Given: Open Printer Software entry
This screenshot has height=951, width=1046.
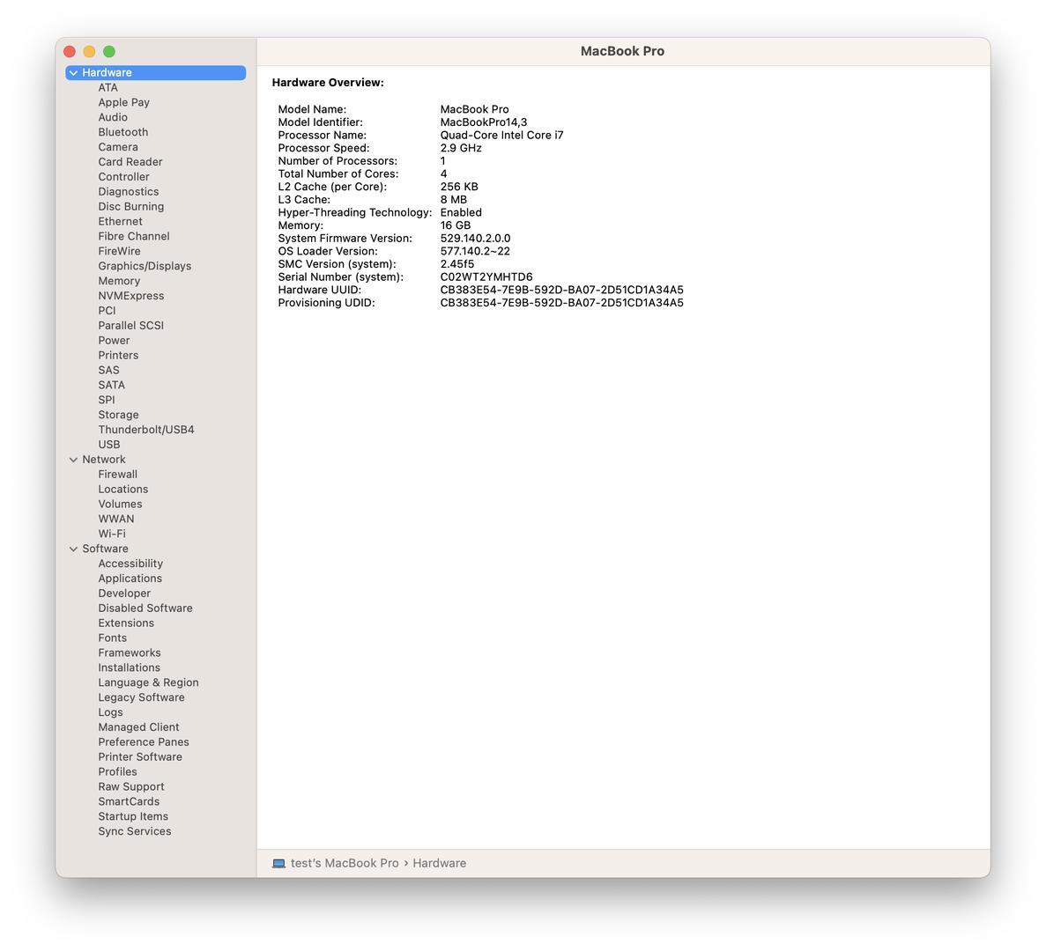Looking at the screenshot, I should click(139, 757).
